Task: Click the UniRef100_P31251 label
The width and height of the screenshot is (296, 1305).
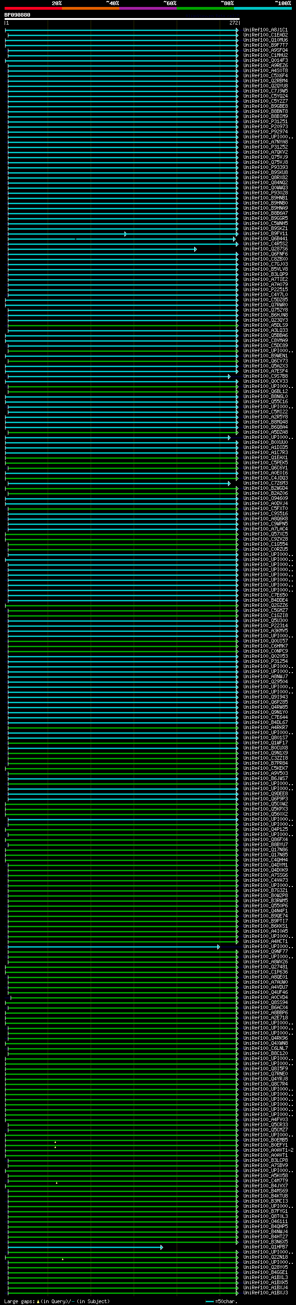Action: 265,122
